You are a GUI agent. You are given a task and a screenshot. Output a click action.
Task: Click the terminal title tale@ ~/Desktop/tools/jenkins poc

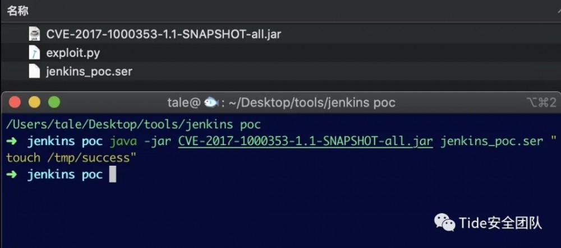[281, 103]
